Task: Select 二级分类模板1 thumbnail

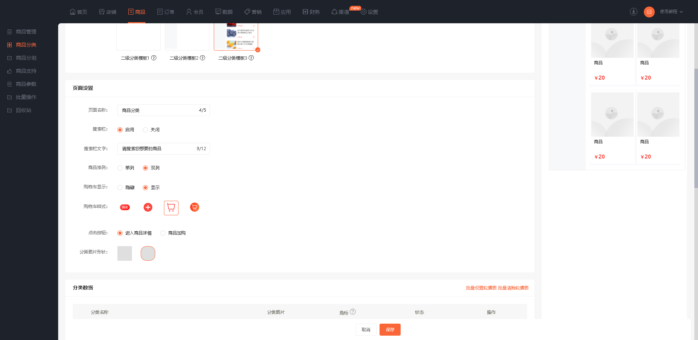Action: [x=139, y=36]
